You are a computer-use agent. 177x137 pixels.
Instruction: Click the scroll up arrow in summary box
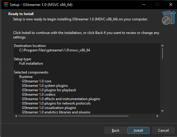162,45
